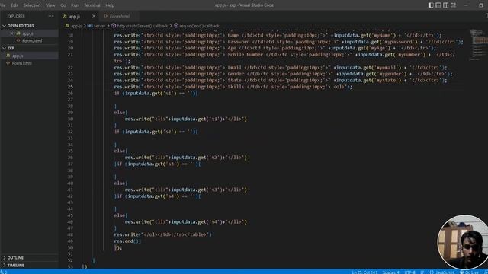The width and height of the screenshot is (488, 274).
Task: Expand the Outline section
Action: tap(15, 258)
